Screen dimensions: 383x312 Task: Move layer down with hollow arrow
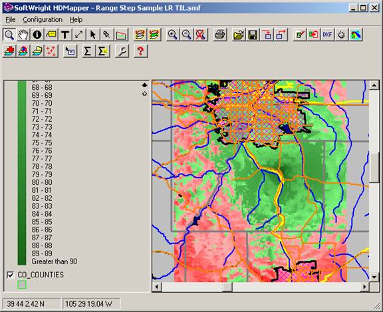(144, 93)
